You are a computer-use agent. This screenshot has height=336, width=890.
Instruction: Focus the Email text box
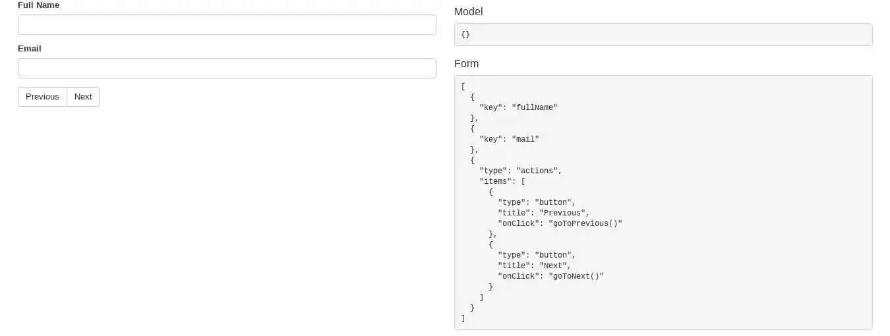coord(227,69)
